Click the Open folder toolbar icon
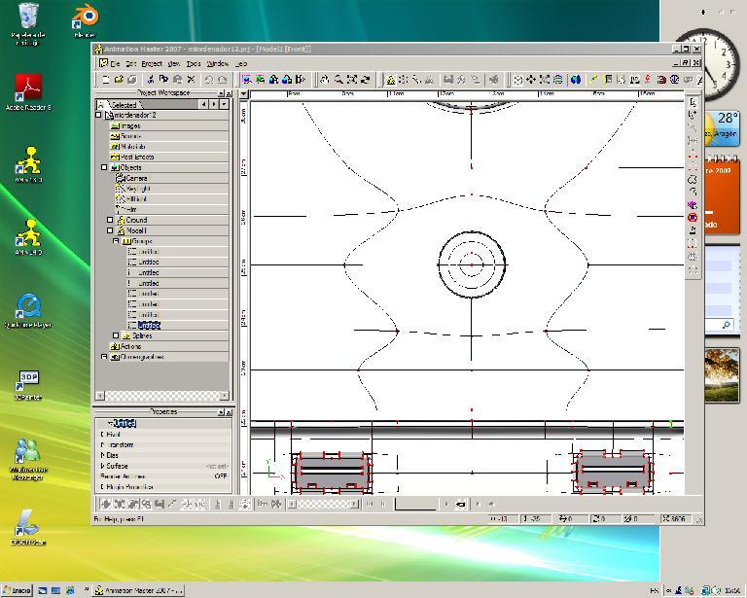 pyautogui.click(x=119, y=80)
